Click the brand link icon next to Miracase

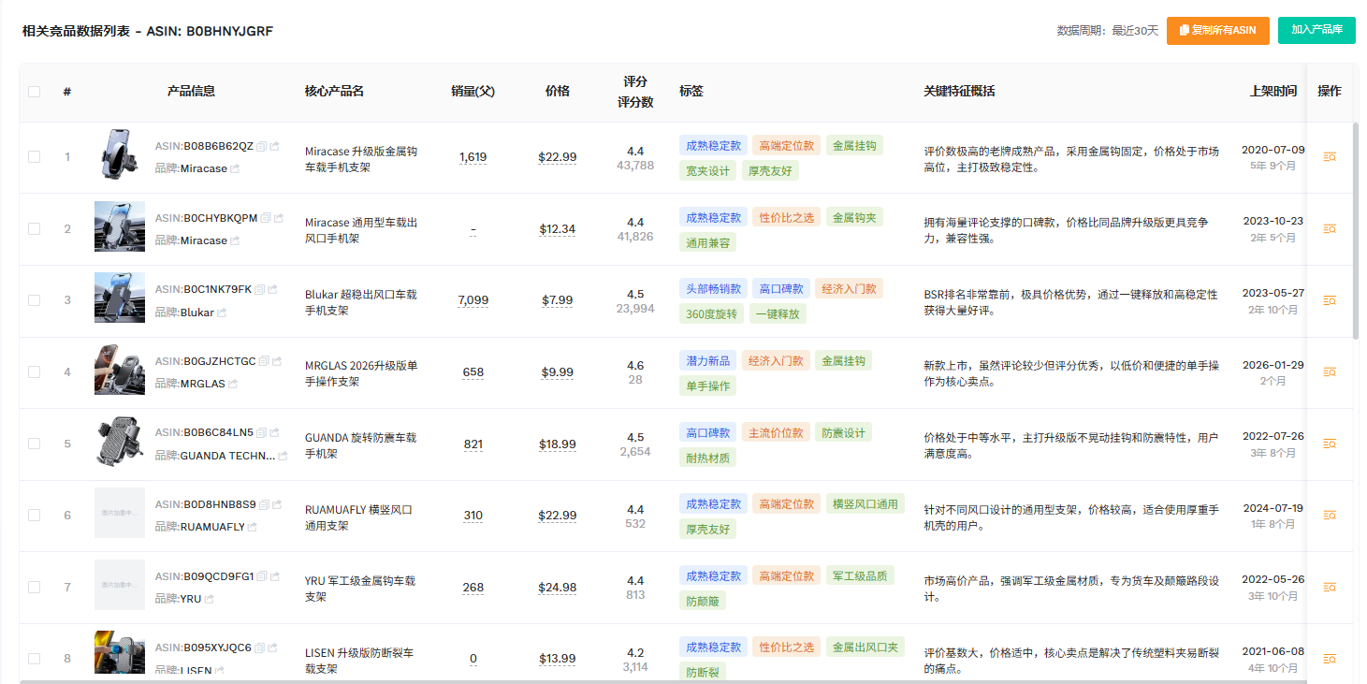click(234, 168)
